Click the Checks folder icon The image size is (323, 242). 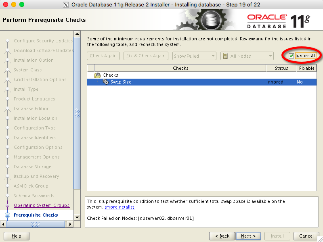[x=97, y=75]
